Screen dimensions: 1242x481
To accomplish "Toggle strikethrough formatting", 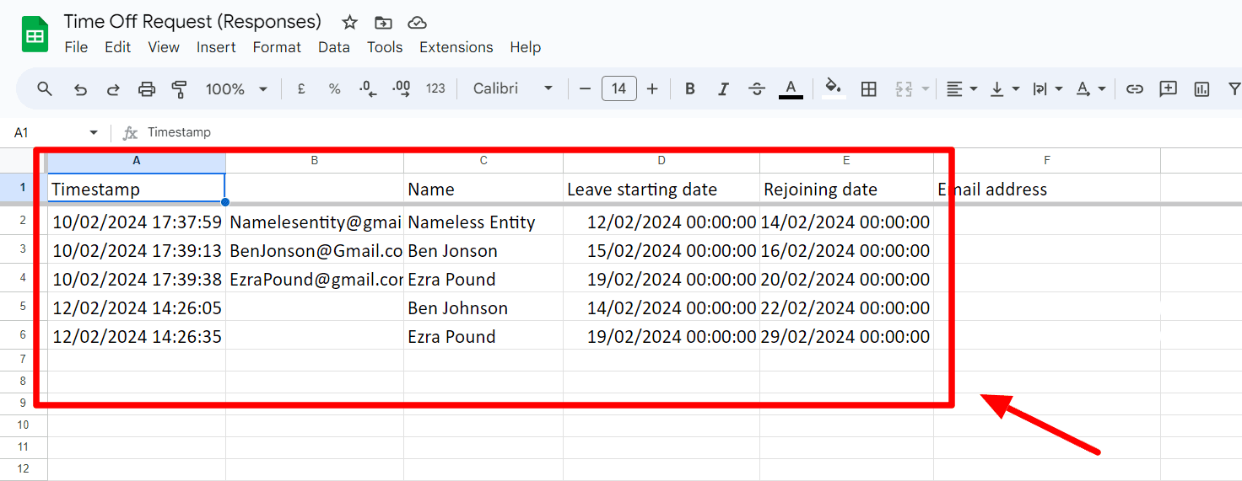I will click(x=757, y=88).
